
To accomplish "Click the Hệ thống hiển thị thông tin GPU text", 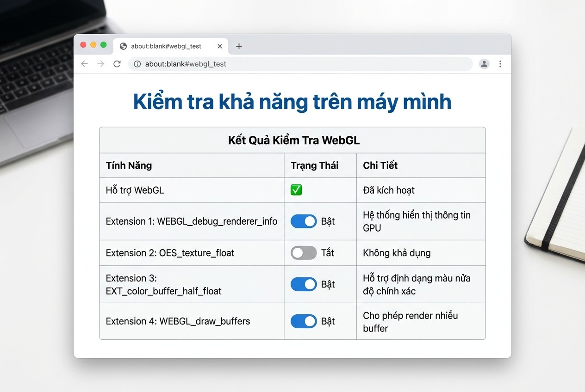I will 417,221.
